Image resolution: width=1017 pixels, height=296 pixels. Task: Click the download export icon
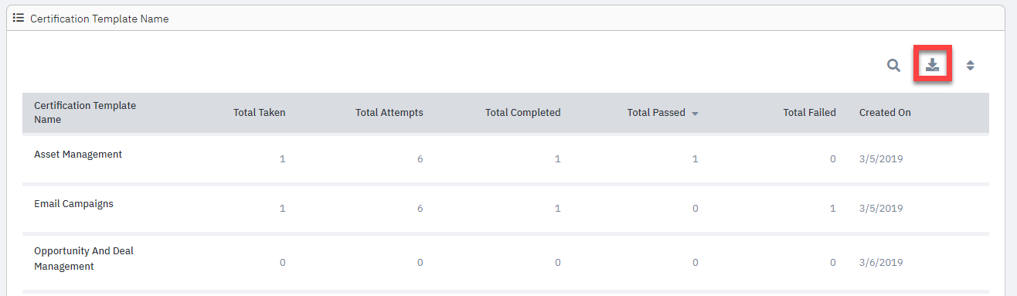(x=933, y=65)
